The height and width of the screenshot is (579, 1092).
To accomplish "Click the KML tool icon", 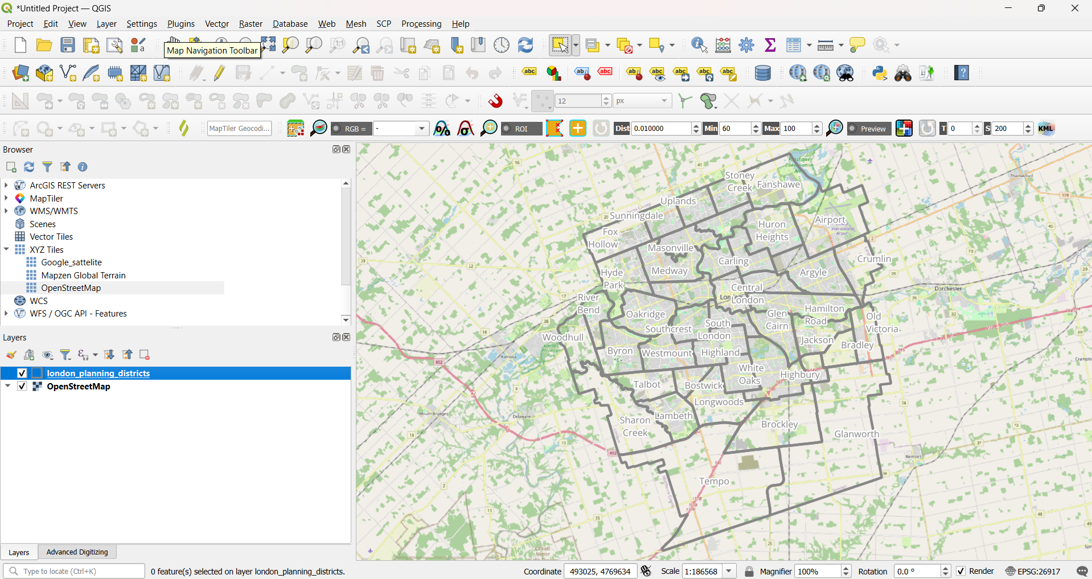I will [1046, 129].
